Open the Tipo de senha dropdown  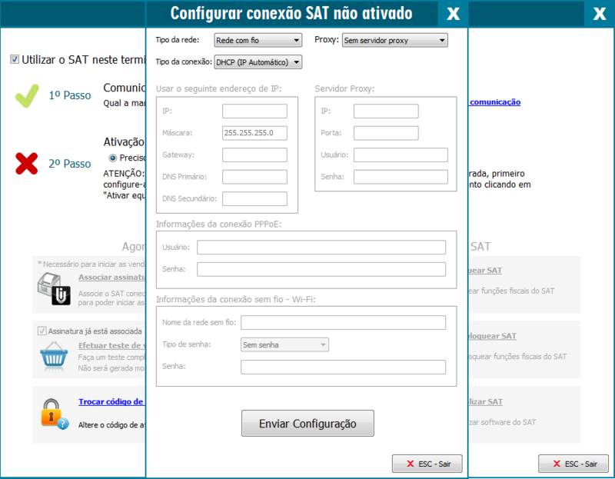(284, 344)
